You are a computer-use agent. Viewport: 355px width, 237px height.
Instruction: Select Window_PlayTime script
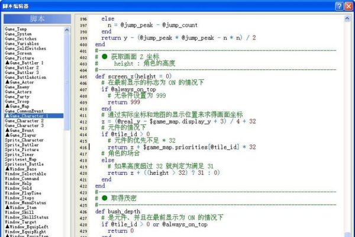(x=23, y=193)
